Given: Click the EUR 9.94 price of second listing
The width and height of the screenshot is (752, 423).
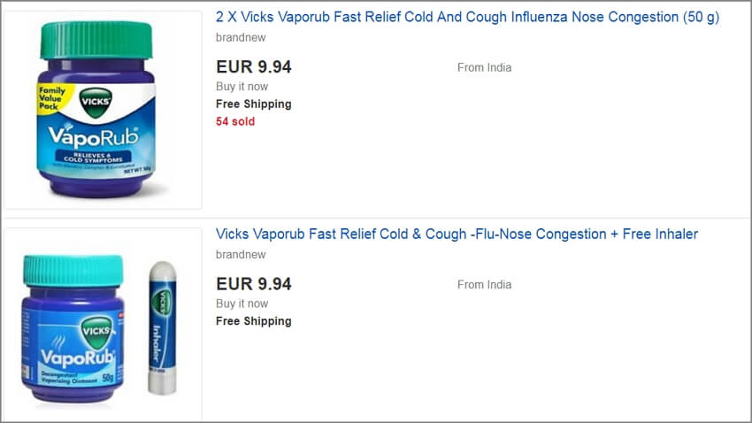Looking at the screenshot, I should pyautogui.click(x=254, y=284).
